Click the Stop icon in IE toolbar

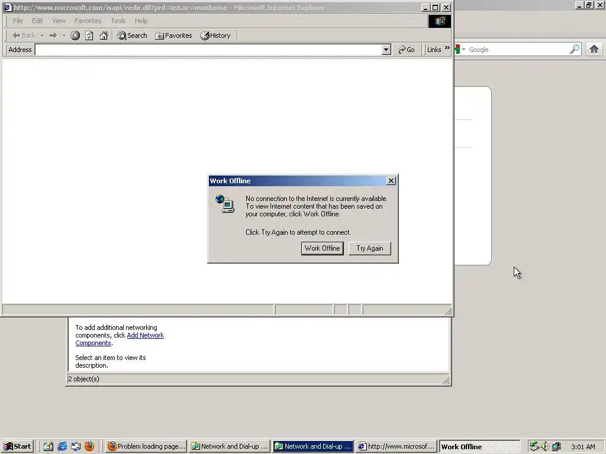[75, 35]
